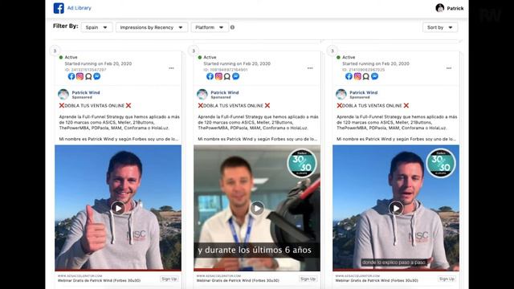Click the webinar title under the white-shirt video
Screen dimensions: 514x289
coord(238,280)
